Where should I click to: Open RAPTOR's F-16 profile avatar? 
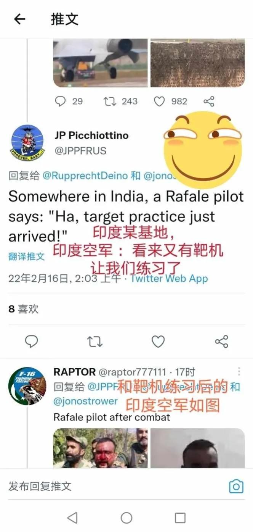(x=27, y=386)
